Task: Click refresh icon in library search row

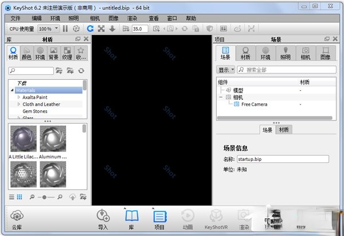Action: [81, 71]
